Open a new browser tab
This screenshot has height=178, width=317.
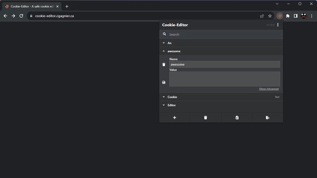click(67, 7)
